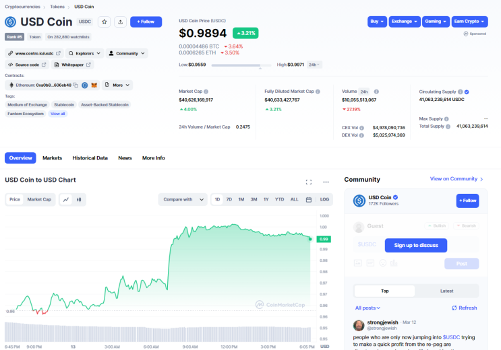The width and height of the screenshot is (501, 350).
Task: Click the Volume info icon
Action: [x=376, y=92]
